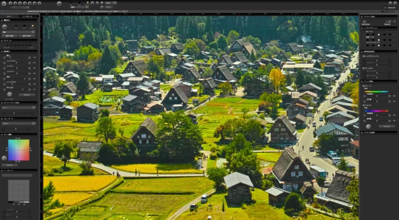Select the first dot in left exposure section
399x220 pixels.
(x=16, y=26)
